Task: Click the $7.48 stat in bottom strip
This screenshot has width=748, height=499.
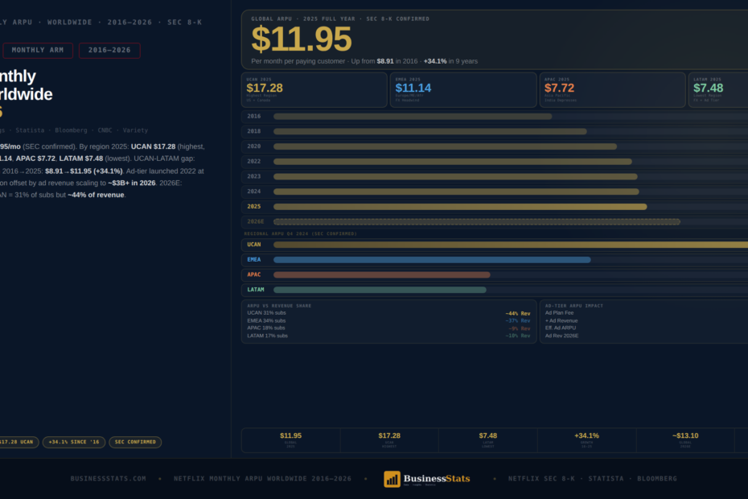Action: coord(488,439)
